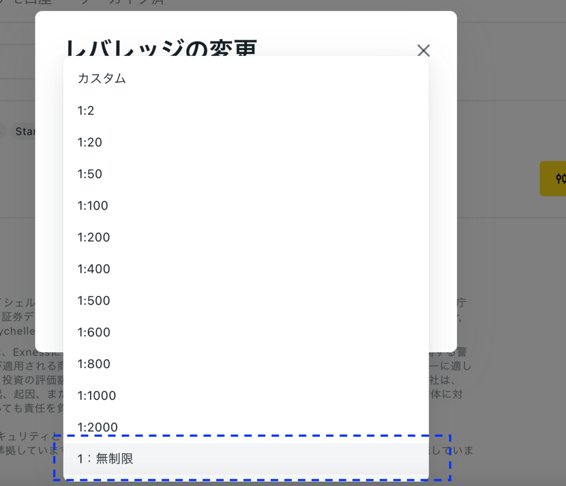The height and width of the screenshot is (486, 566).
Task: Close the レバレッジの変更 dialog with X
Action: (423, 50)
